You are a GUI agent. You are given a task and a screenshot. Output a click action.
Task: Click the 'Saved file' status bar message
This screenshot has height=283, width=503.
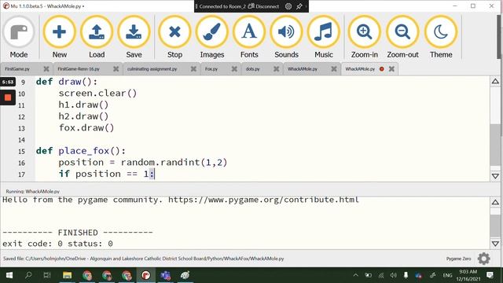(x=143, y=259)
